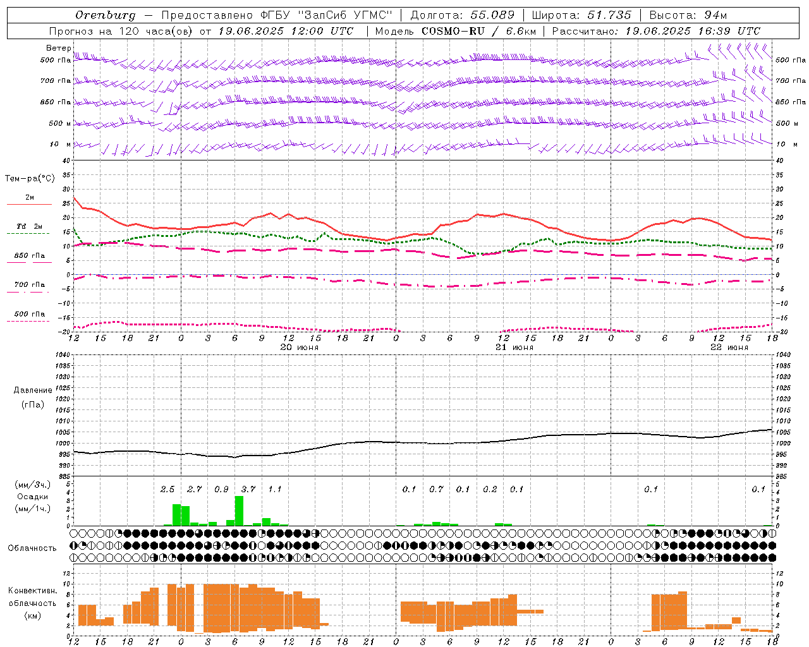Select the text 'Предоставлено ФГБУ "ЗапСиб УГМС"'
This screenshot has width=809, height=647.
coord(277,15)
